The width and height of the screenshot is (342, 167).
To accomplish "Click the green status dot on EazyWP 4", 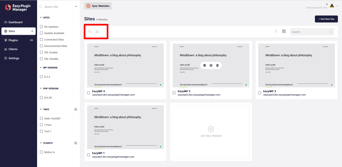I will (x=161, y=85).
